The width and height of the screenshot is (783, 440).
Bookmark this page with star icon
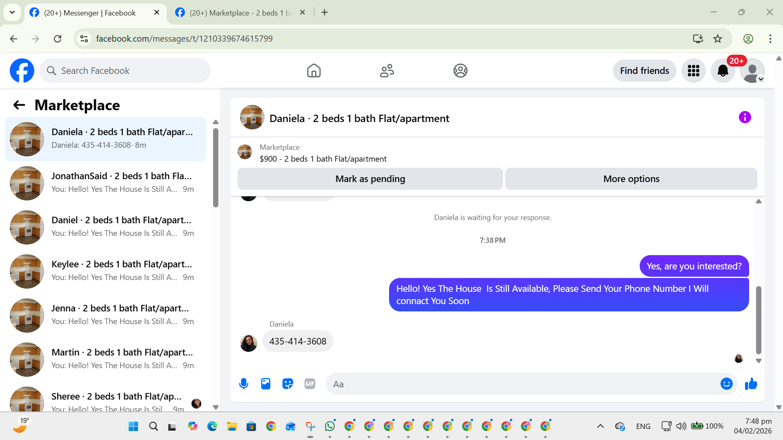tap(717, 39)
